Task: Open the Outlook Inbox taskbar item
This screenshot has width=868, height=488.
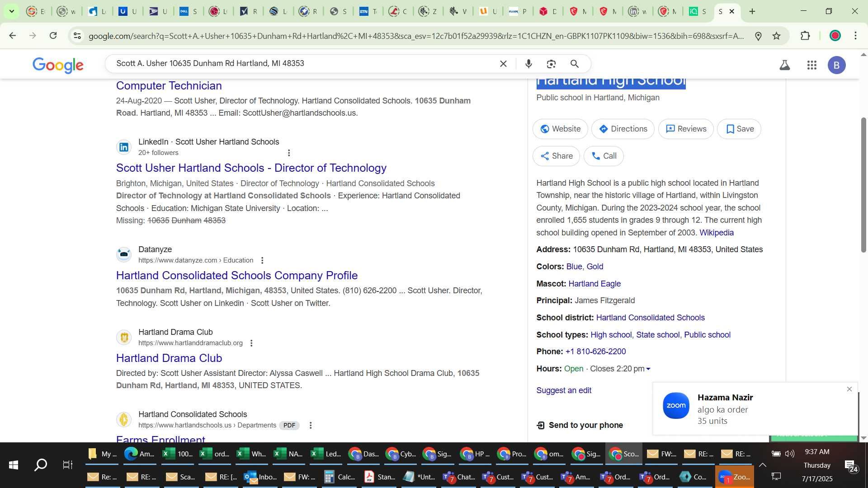Action: point(260,477)
